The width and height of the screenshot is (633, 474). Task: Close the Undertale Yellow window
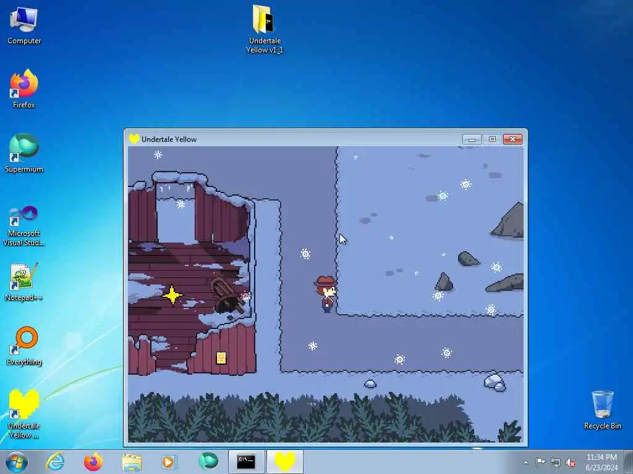click(512, 139)
